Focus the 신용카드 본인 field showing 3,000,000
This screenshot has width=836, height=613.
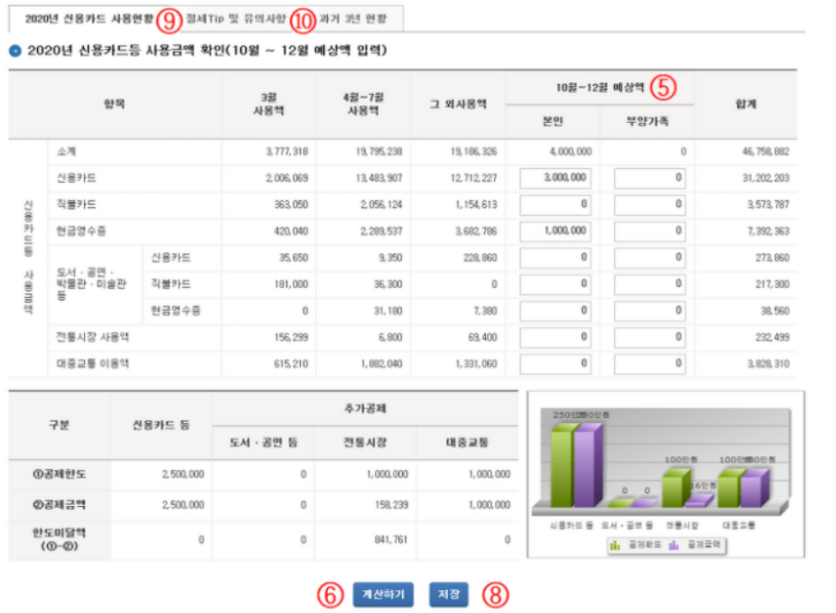pos(555,178)
